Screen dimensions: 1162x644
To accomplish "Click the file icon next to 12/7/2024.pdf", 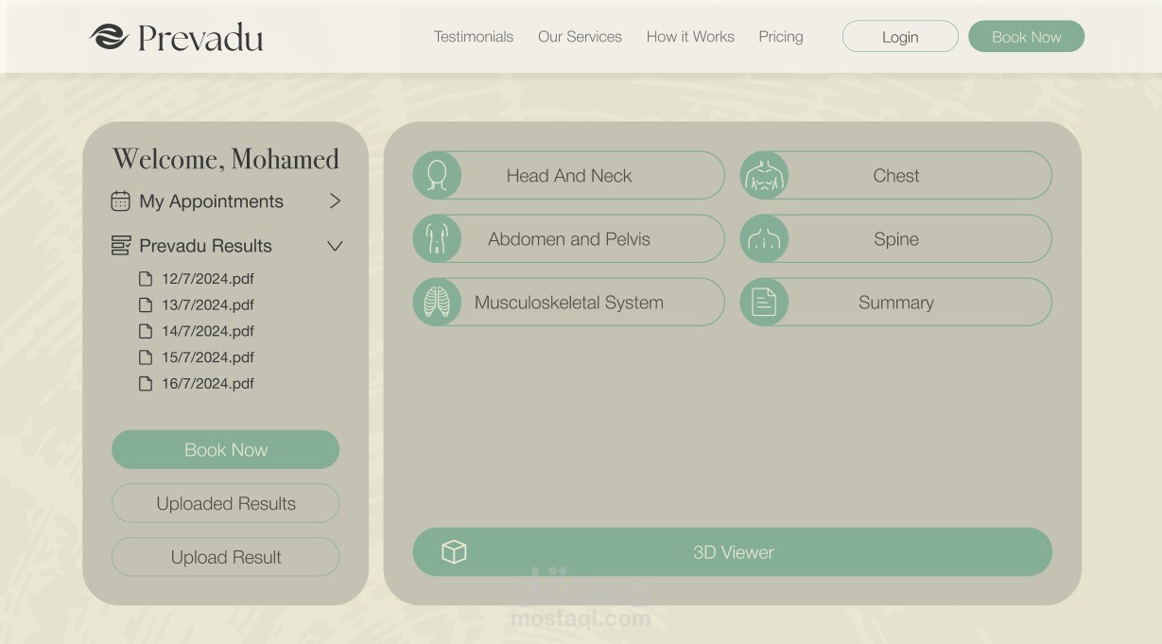I will click(146, 279).
